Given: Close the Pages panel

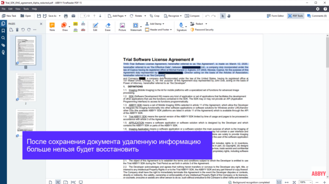Looking at the screenshot, I should [41, 24].
